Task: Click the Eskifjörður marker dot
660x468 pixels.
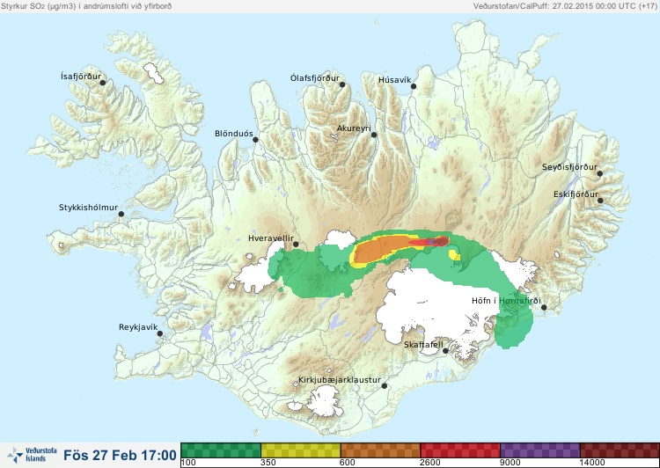Action: (600, 201)
